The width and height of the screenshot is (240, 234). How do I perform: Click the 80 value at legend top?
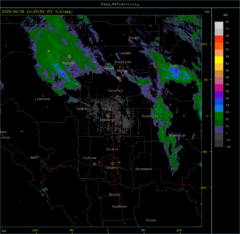click(x=227, y=22)
